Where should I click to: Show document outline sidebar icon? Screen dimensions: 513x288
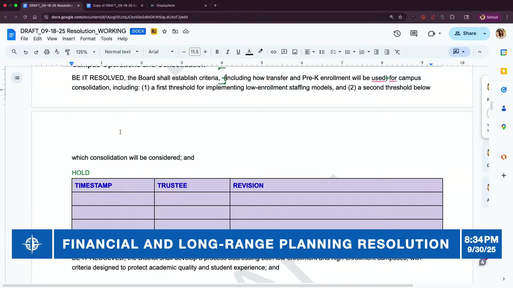(17, 78)
